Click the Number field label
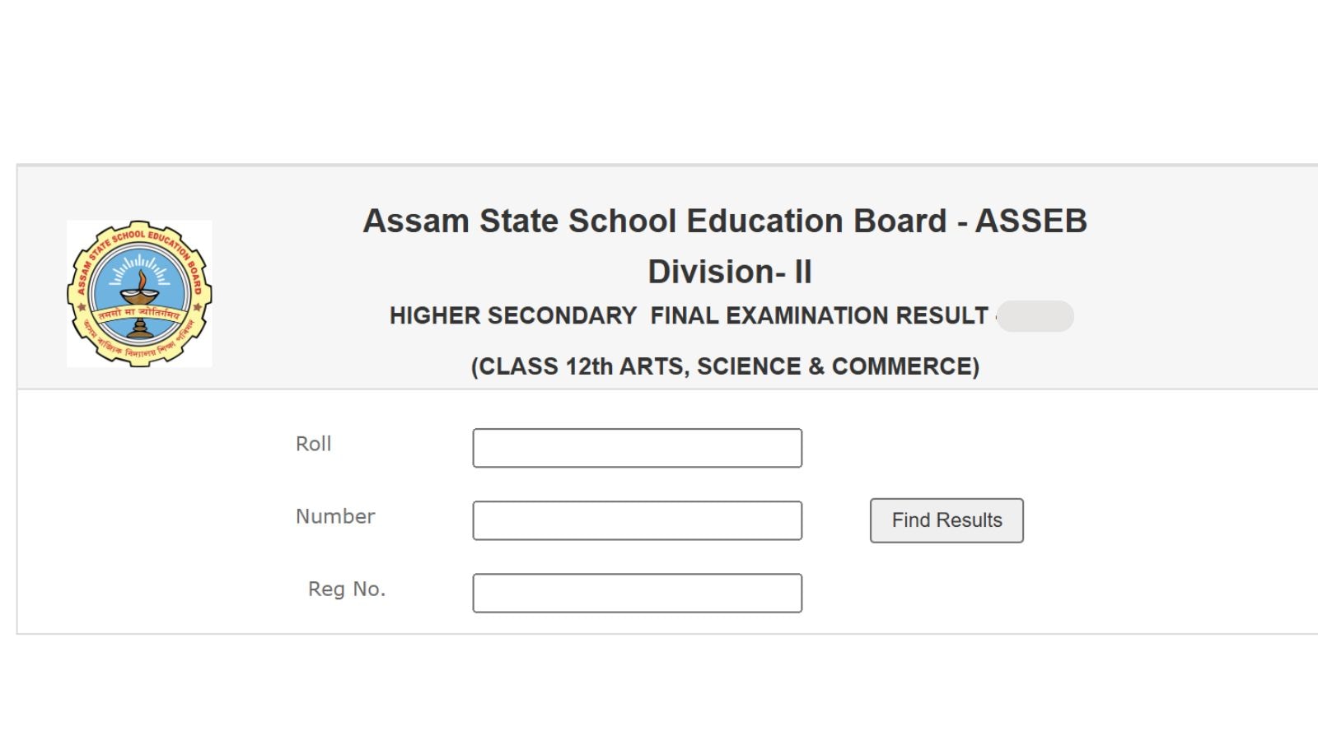 coord(334,517)
